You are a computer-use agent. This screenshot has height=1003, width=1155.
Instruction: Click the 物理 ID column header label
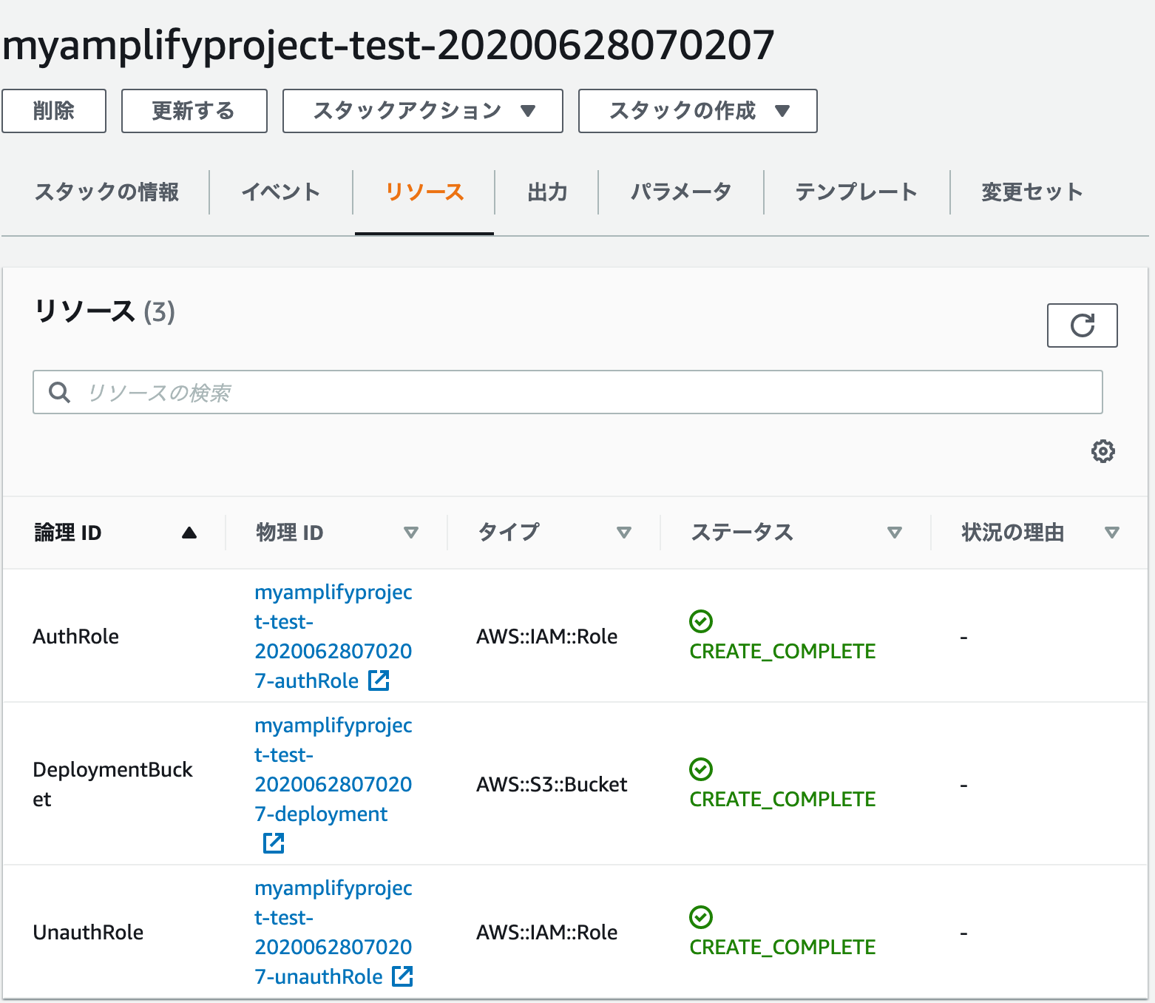point(290,533)
